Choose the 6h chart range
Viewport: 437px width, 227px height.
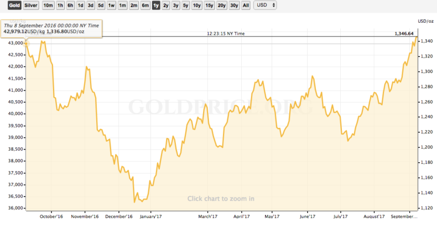(70, 5)
